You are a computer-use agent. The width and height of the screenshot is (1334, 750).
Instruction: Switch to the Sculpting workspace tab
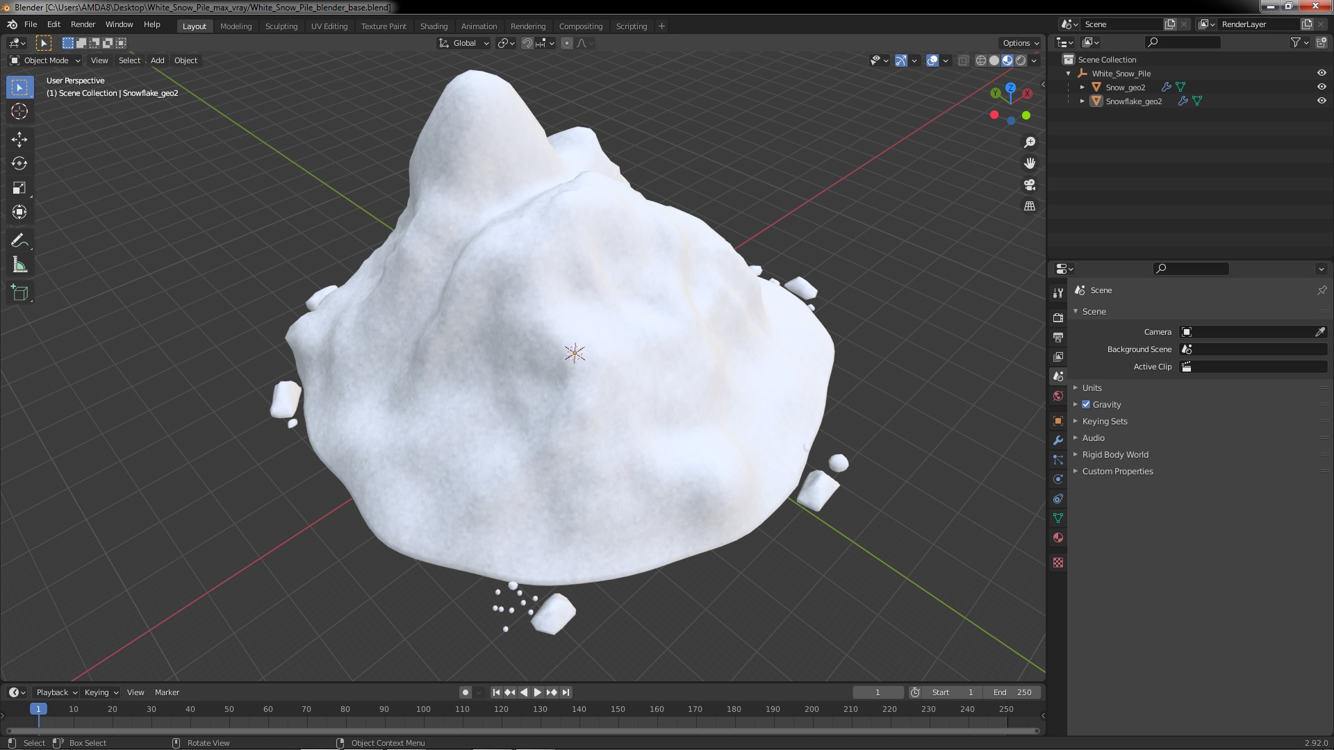(281, 26)
